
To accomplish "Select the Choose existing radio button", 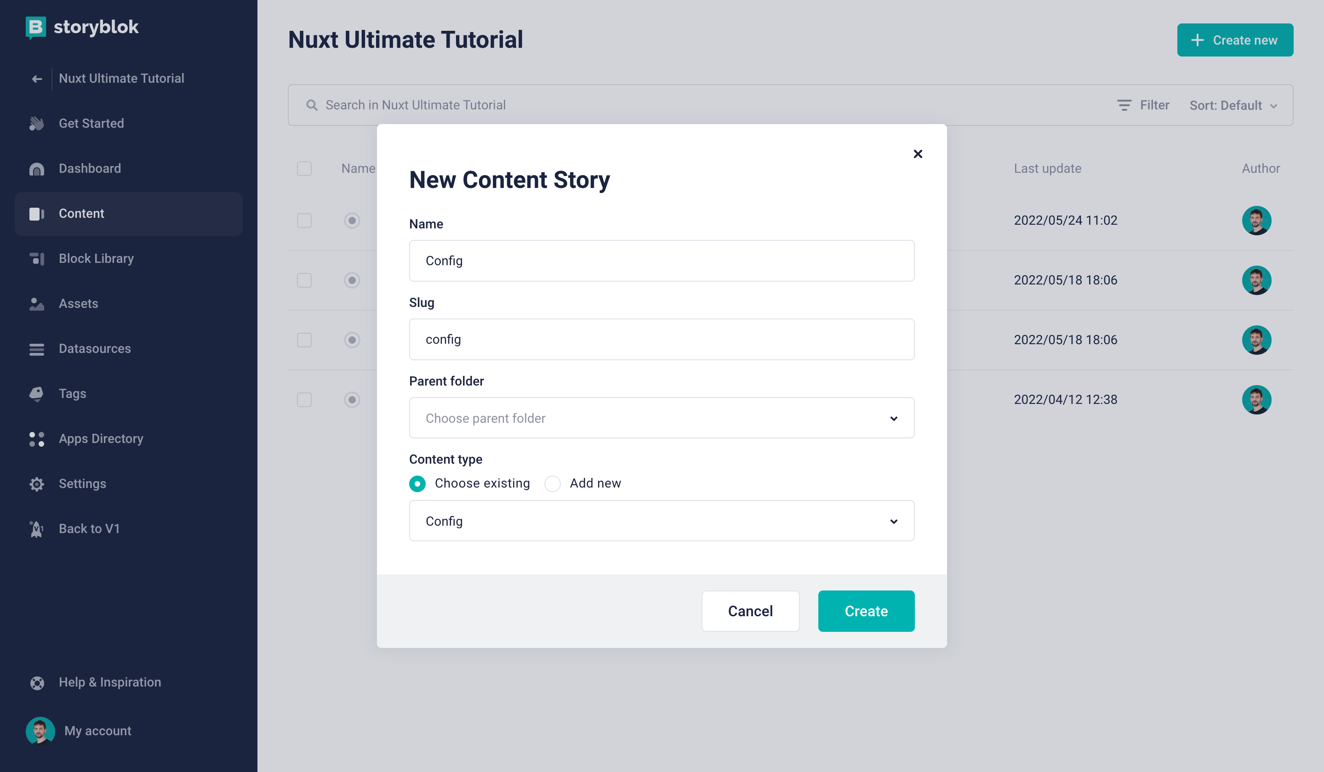I will tap(417, 483).
